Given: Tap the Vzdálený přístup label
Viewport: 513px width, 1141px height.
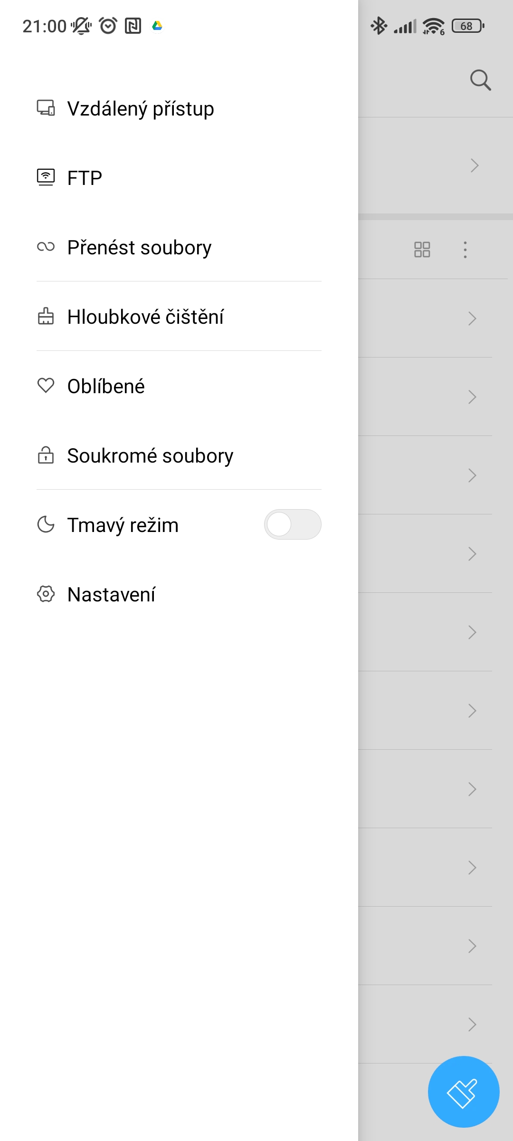Looking at the screenshot, I should pyautogui.click(x=141, y=109).
